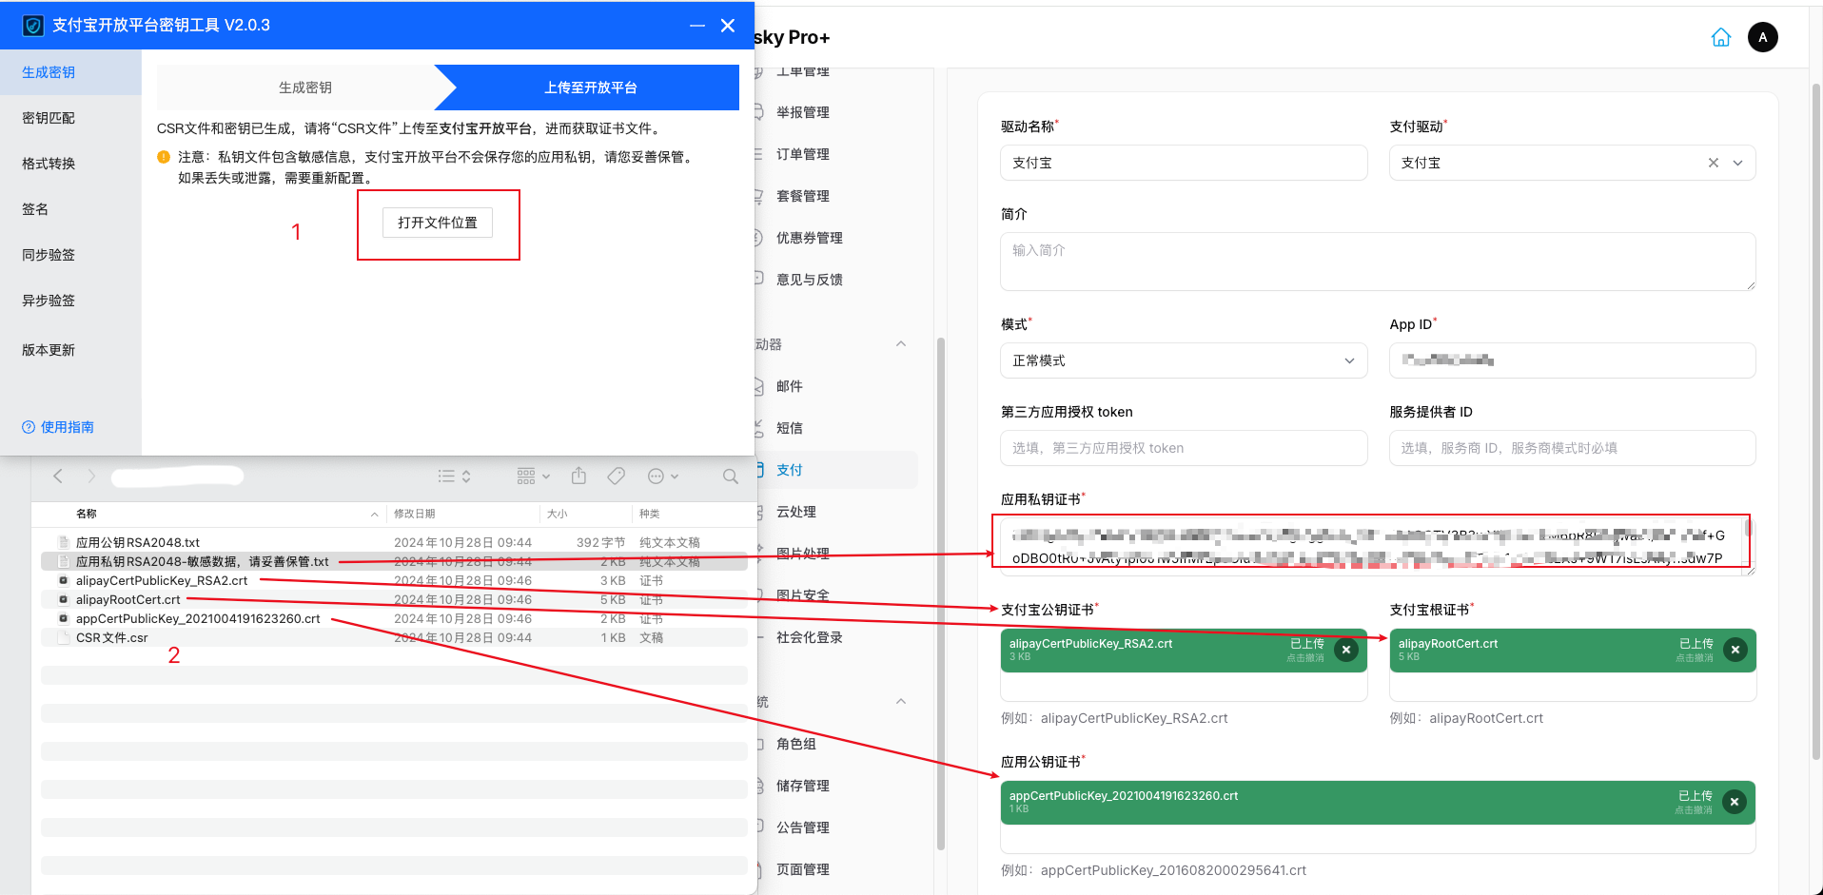This screenshot has width=1823, height=895.
Task: Remove uploaded appCertPublicKey crt file
Action: (x=1734, y=802)
